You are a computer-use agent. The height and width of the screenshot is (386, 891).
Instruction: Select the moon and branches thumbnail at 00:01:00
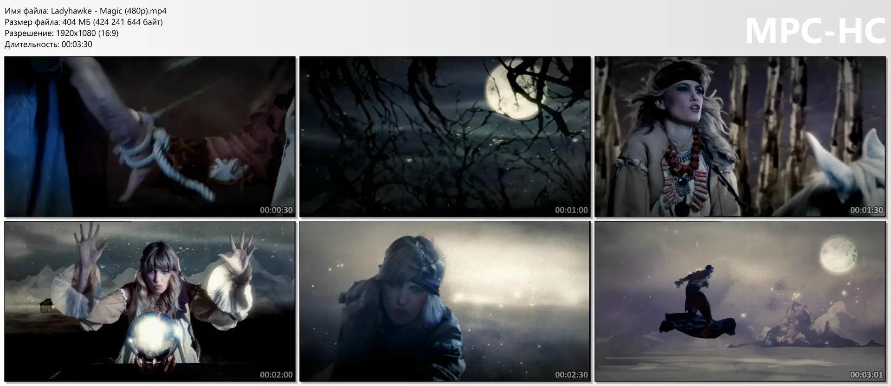pos(445,136)
